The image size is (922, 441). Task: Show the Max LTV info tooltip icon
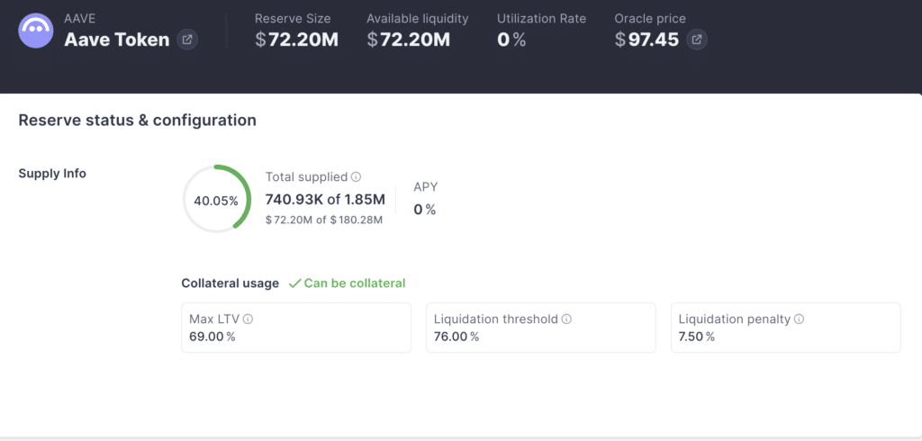tap(248, 319)
